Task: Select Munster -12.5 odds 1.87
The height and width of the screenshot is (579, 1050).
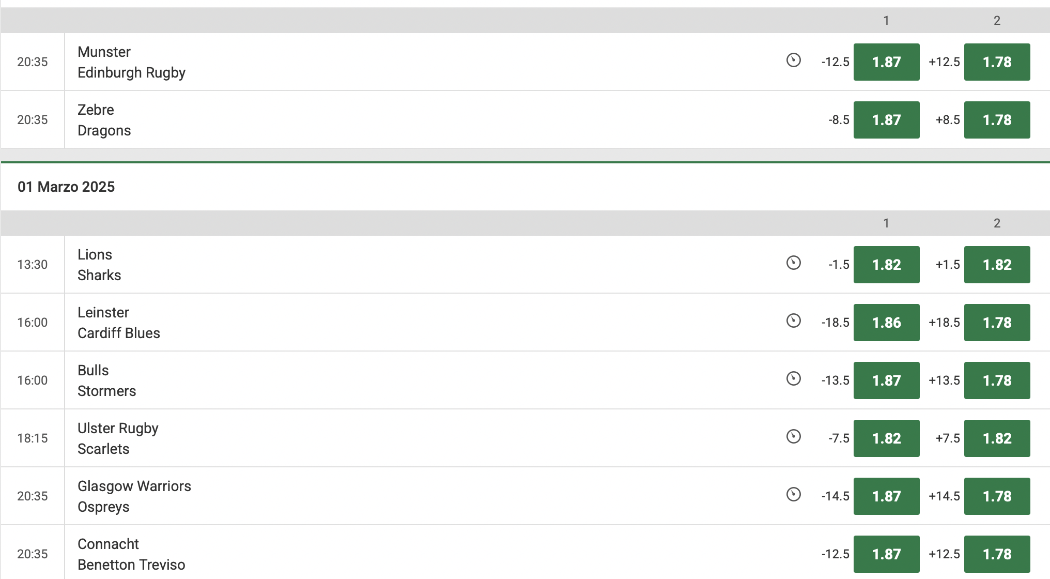Action: coord(886,62)
